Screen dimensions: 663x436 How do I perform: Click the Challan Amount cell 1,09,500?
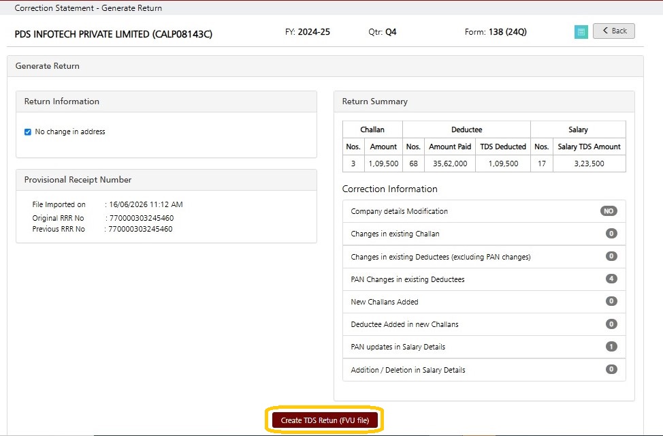[383, 163]
